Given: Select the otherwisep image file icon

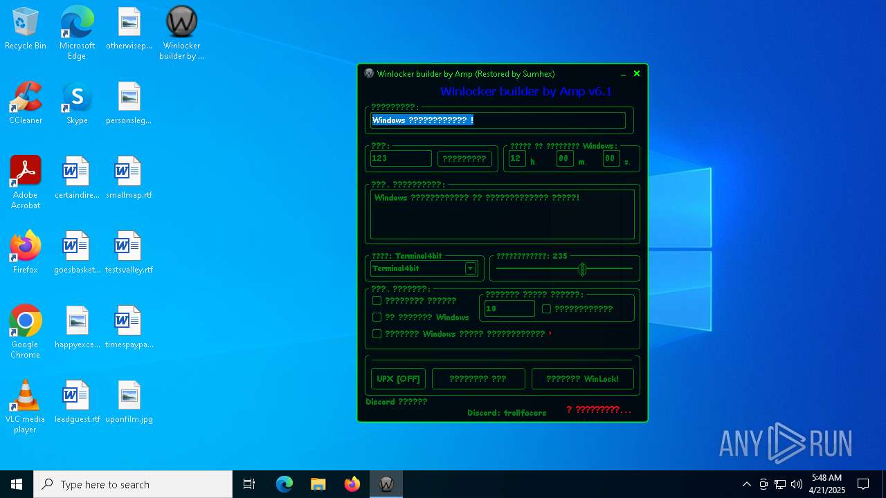Looking at the screenshot, I should 129,29.
